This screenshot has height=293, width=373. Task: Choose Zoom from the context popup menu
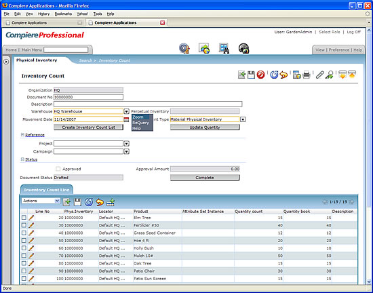click(138, 117)
